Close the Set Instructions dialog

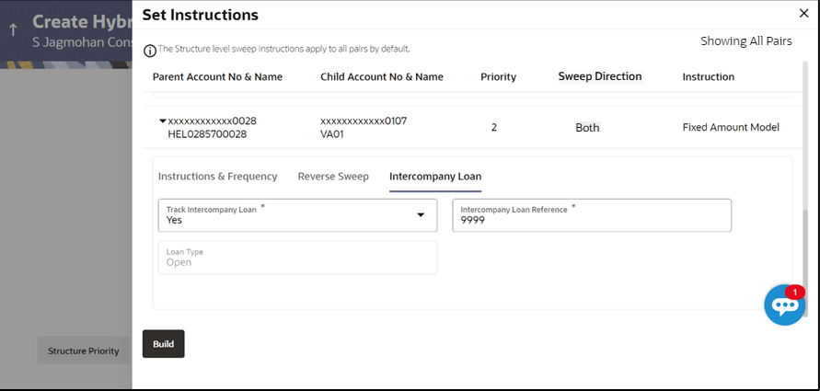tap(803, 13)
